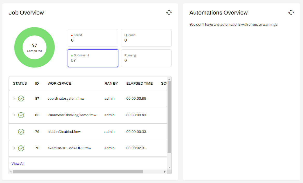Click the 57 Completed donut chart

point(35,48)
